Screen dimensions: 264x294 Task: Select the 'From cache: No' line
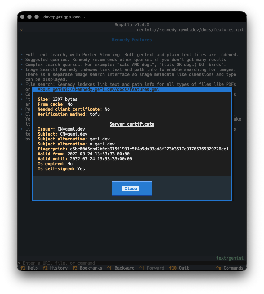(x=55, y=104)
